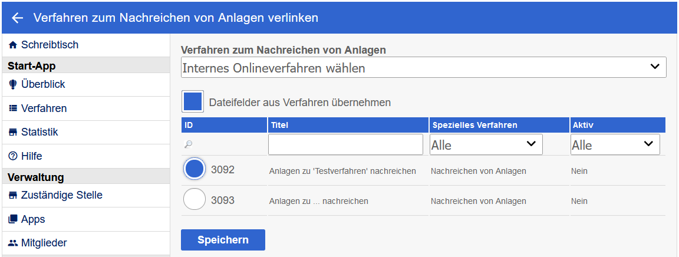The width and height of the screenshot is (679, 257).
Task: Select radio button for ID 3092
Action: (x=195, y=170)
